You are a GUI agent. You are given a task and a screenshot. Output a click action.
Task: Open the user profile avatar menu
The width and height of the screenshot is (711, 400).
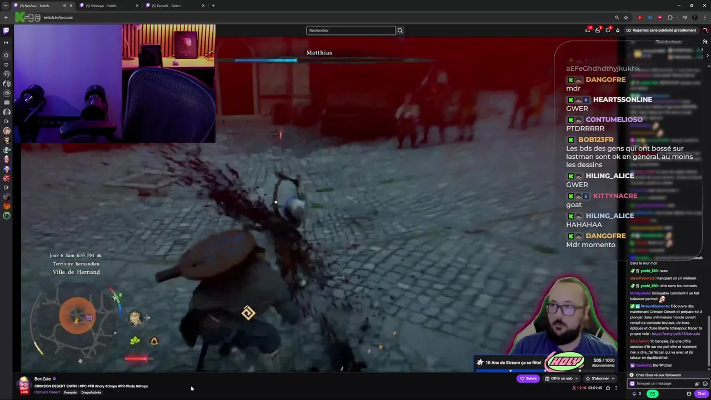point(705,31)
